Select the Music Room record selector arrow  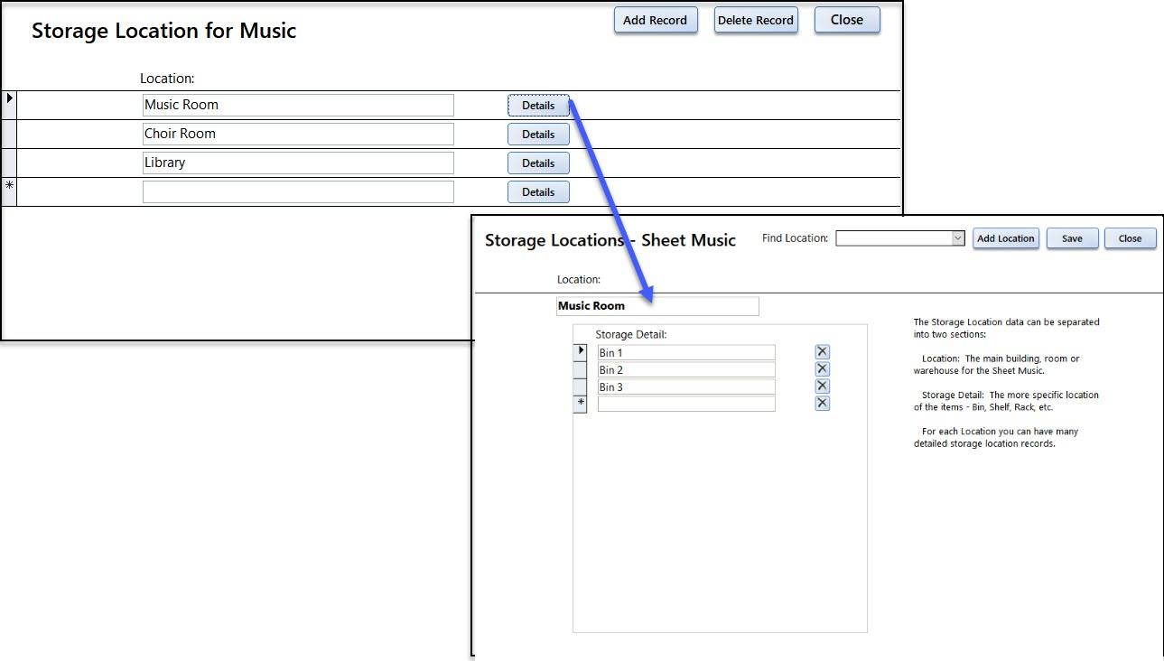tap(9, 98)
